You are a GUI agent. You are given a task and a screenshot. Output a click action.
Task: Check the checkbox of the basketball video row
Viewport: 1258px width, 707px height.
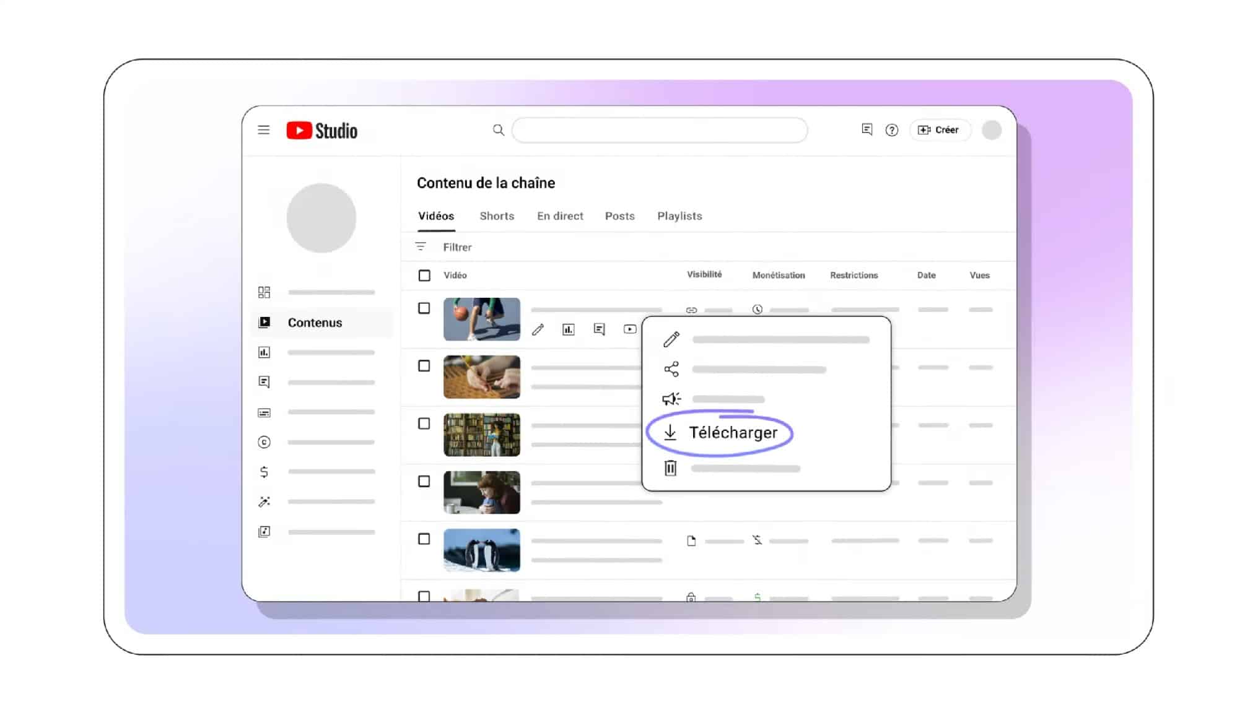point(424,308)
